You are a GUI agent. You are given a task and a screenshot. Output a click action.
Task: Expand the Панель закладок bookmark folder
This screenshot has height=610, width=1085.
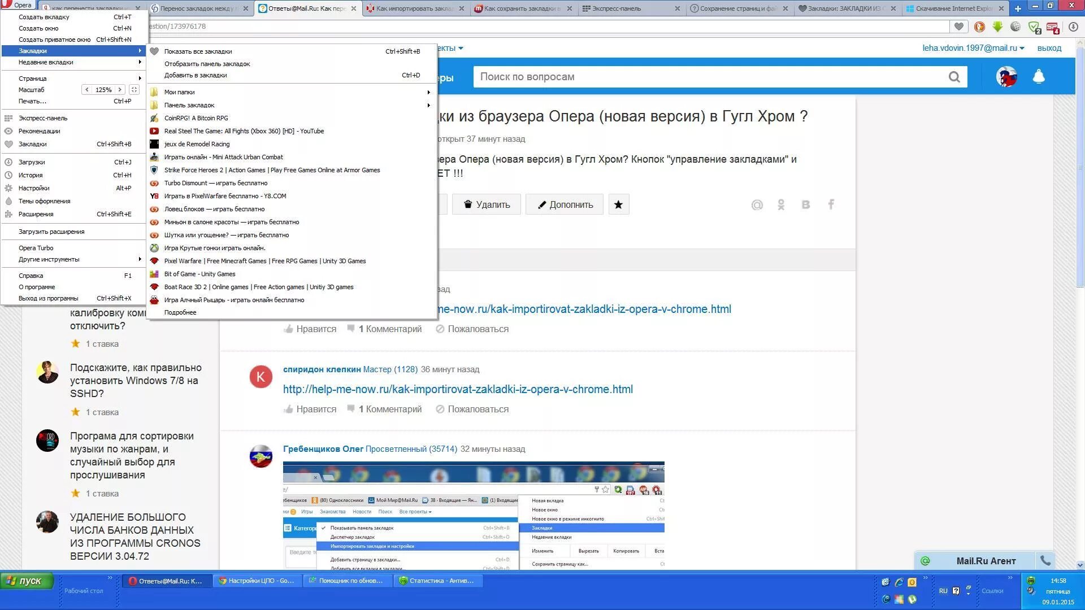pos(292,105)
